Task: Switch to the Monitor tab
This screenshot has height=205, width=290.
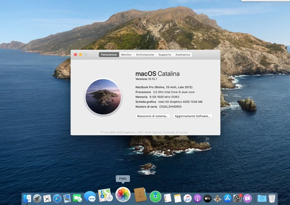Action: click(x=126, y=54)
